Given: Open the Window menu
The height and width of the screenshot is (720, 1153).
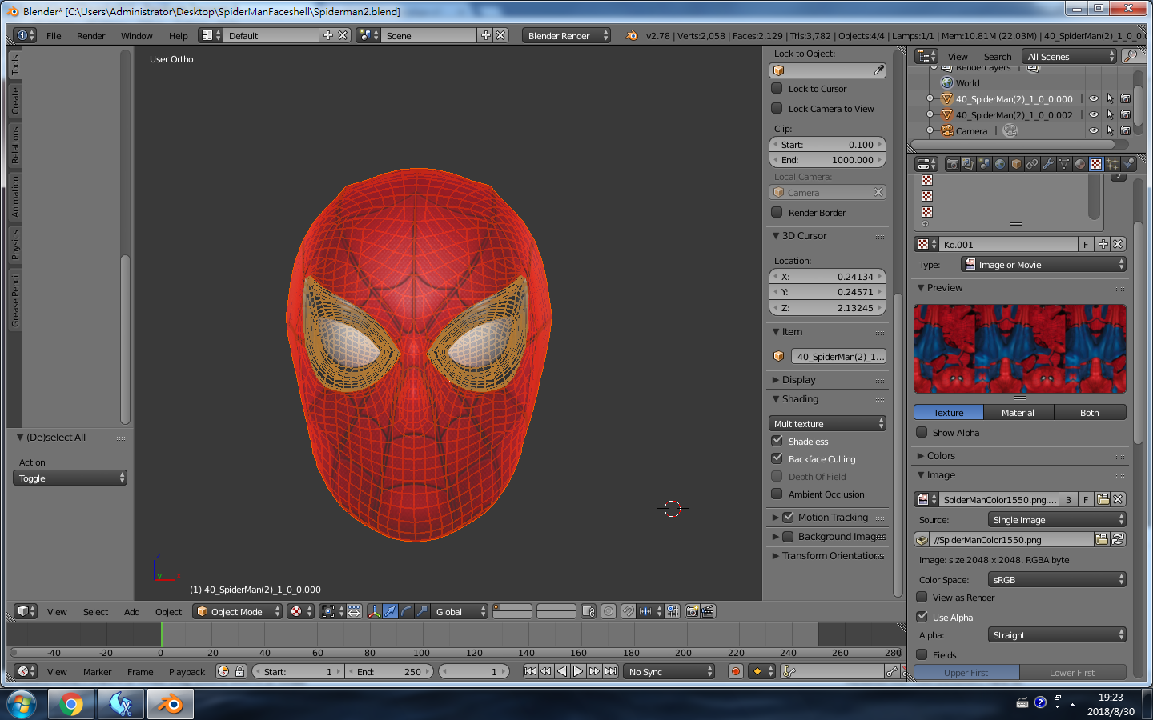Looking at the screenshot, I should point(136,35).
